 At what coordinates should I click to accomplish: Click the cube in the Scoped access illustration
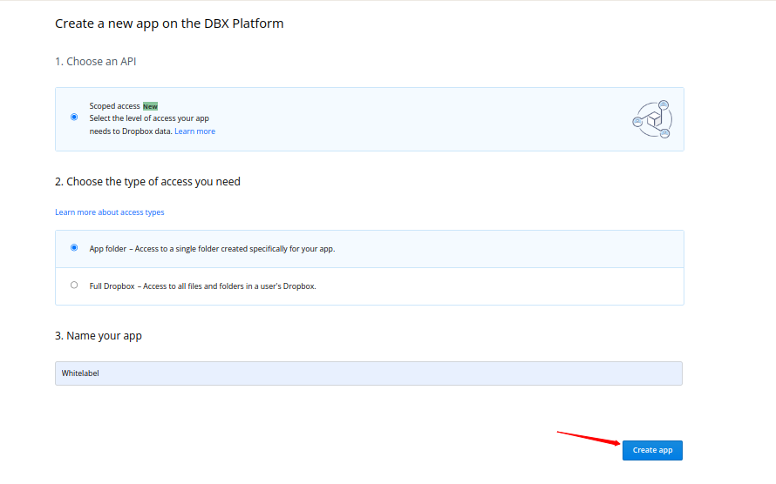(x=652, y=120)
